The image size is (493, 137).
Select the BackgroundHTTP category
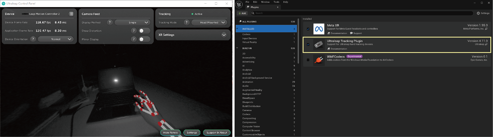coord(266,94)
